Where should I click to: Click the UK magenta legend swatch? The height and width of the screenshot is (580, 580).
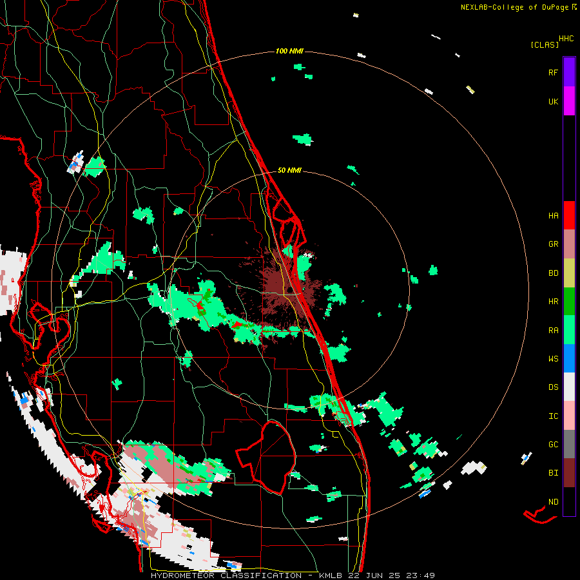(569, 101)
